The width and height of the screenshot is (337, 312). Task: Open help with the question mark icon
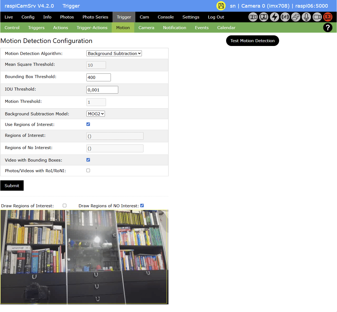(x=328, y=27)
